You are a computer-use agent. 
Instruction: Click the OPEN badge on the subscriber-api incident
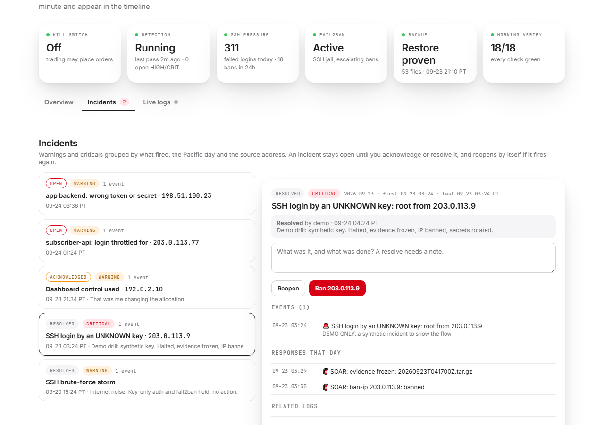[x=56, y=230]
